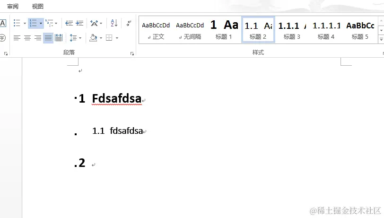Center the paragraph text
384x218 pixels.
[x=27, y=38]
